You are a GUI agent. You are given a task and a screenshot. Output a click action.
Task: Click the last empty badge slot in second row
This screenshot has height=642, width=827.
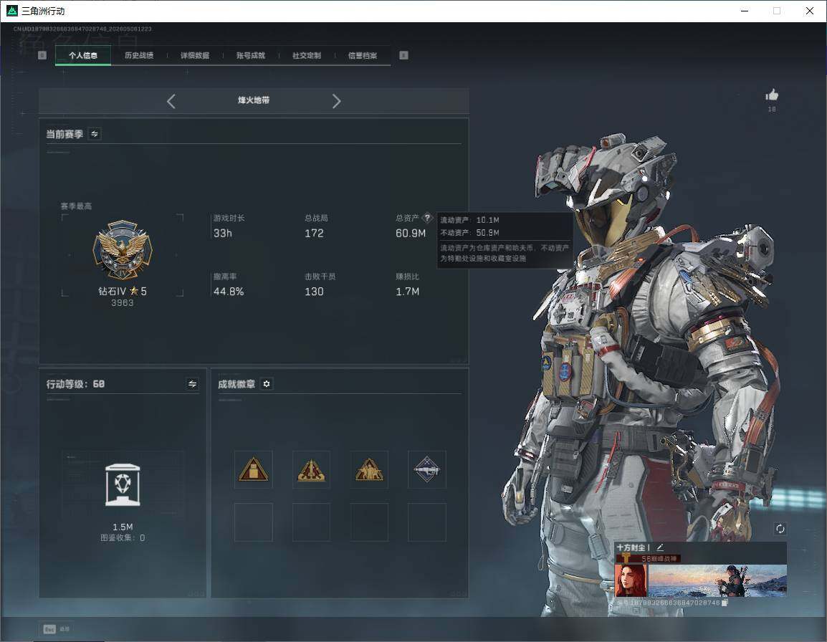426,522
